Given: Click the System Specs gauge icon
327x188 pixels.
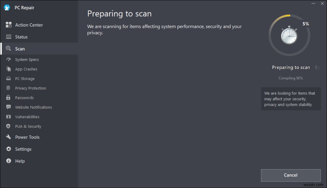Looking at the screenshot, I should coord(8,59).
